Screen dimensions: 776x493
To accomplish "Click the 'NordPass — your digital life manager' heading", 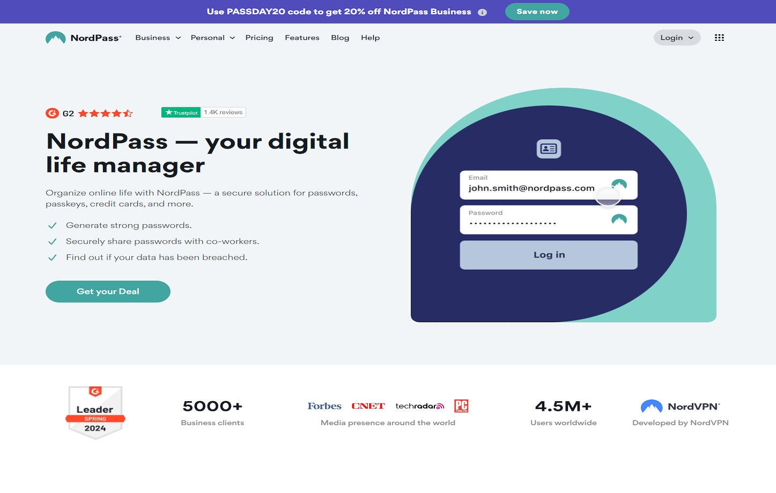I will pyautogui.click(x=198, y=153).
